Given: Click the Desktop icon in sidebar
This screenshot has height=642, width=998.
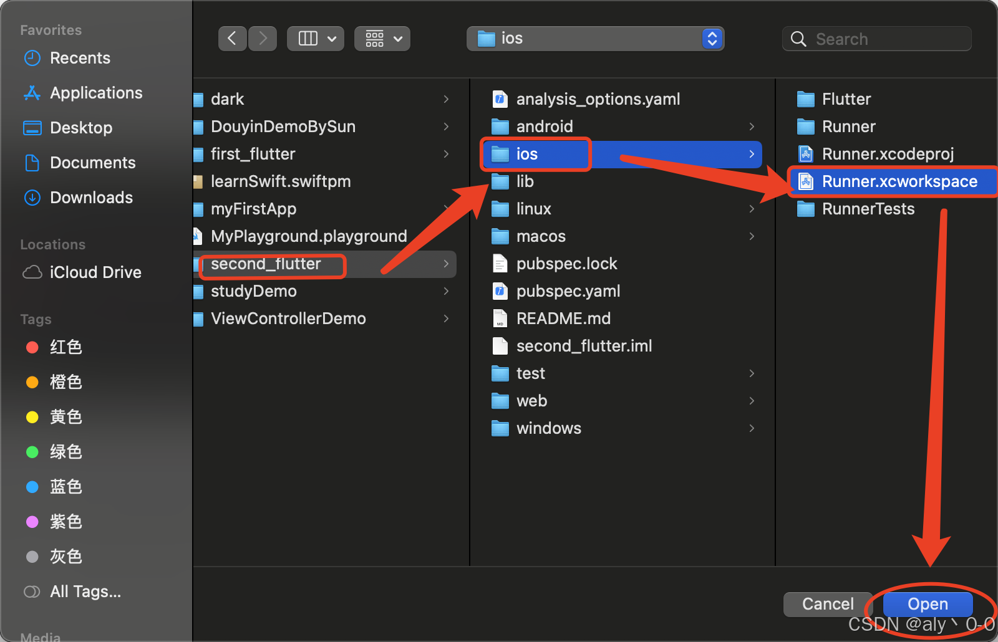Looking at the screenshot, I should 32,128.
